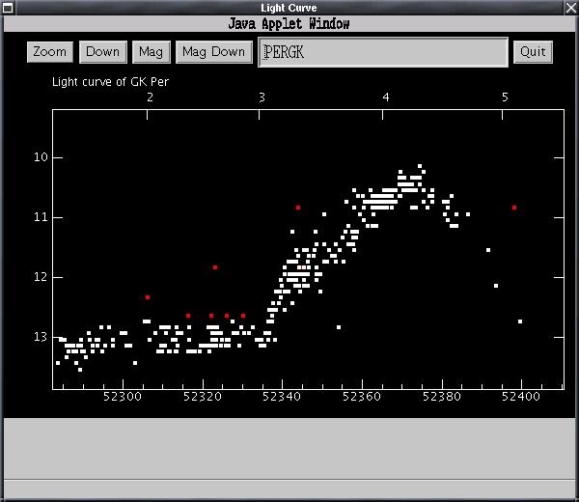Open the window menu icon in title bar
This screenshot has height=502, width=579.
point(8,8)
